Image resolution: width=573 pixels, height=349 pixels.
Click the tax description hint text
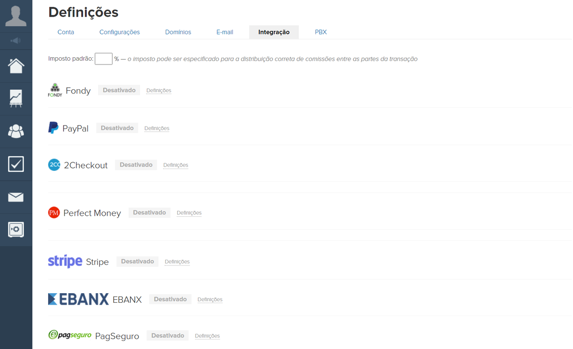(x=273, y=59)
